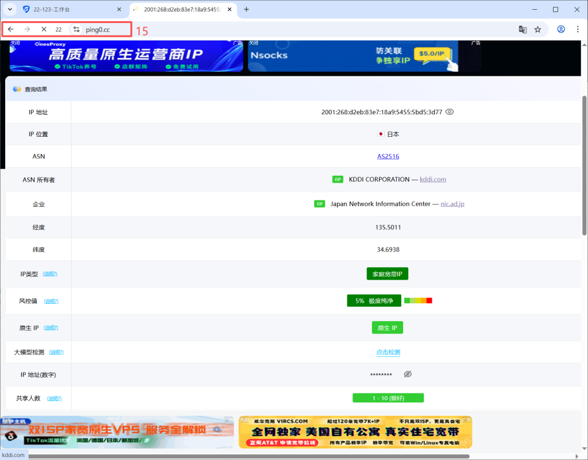
Task: Click the 点击检测 link for model detection
Action: click(x=388, y=351)
